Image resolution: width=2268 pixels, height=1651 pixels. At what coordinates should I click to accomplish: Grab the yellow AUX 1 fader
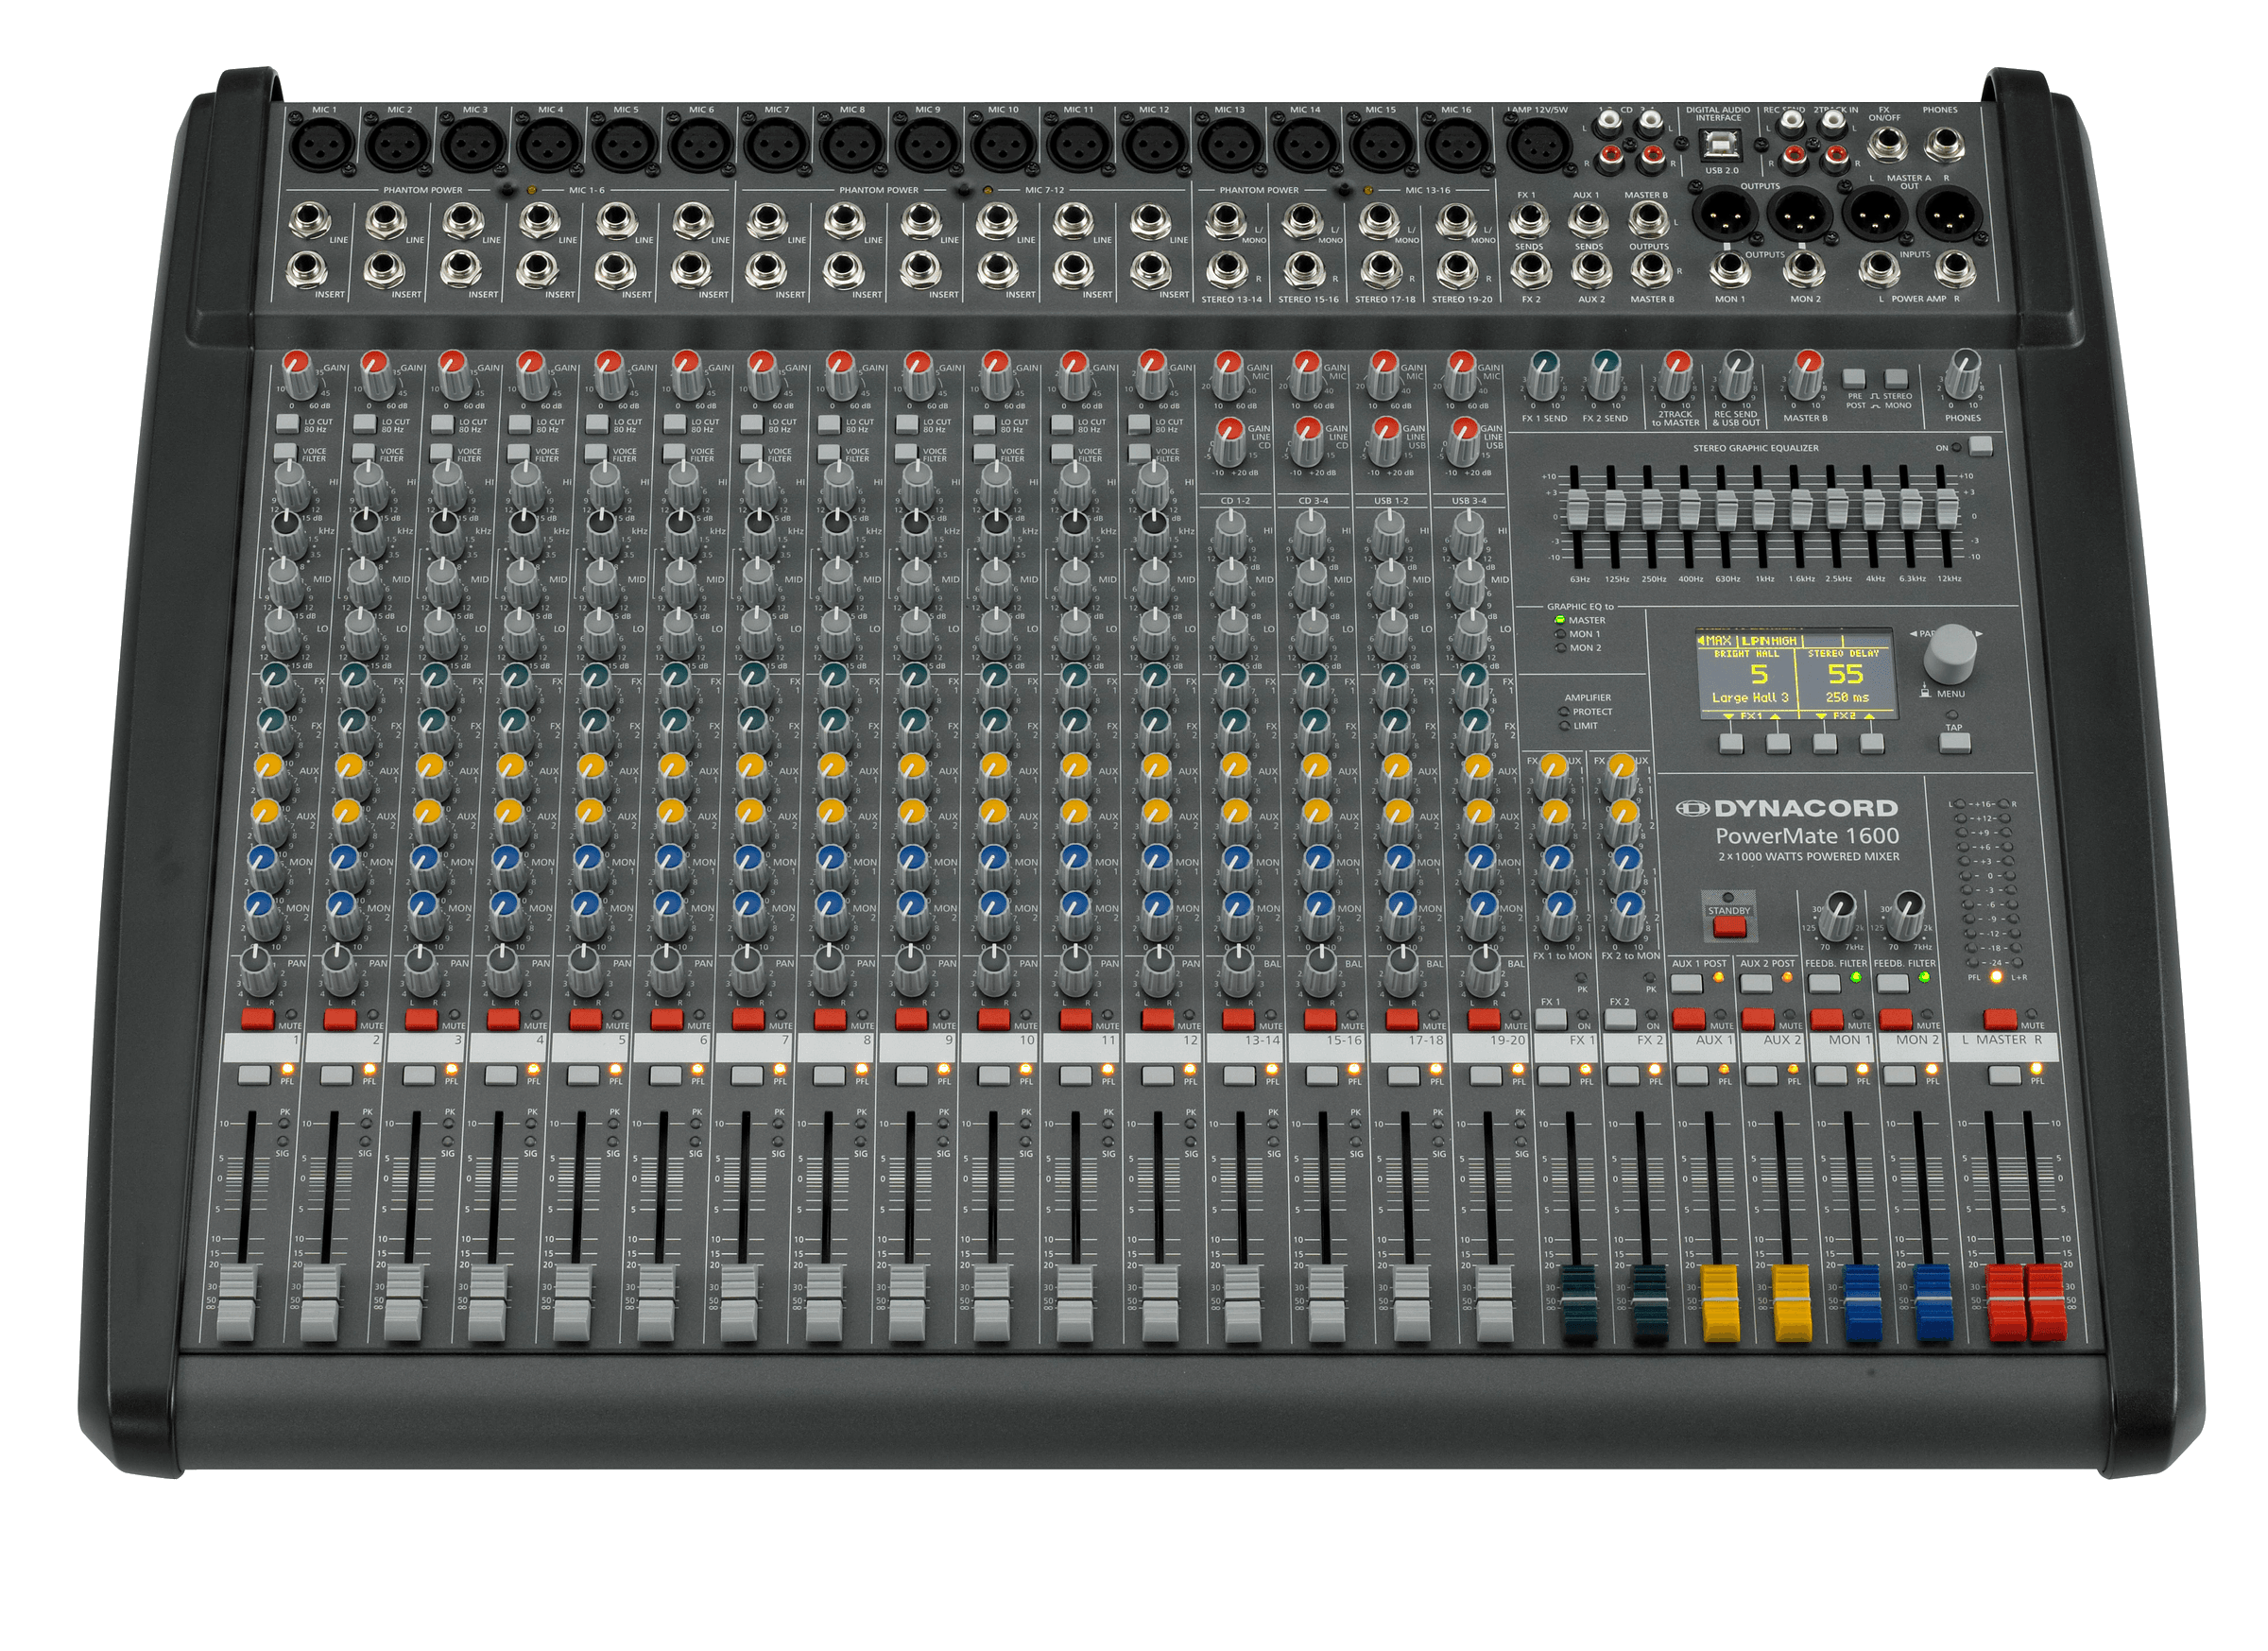tap(1721, 1303)
